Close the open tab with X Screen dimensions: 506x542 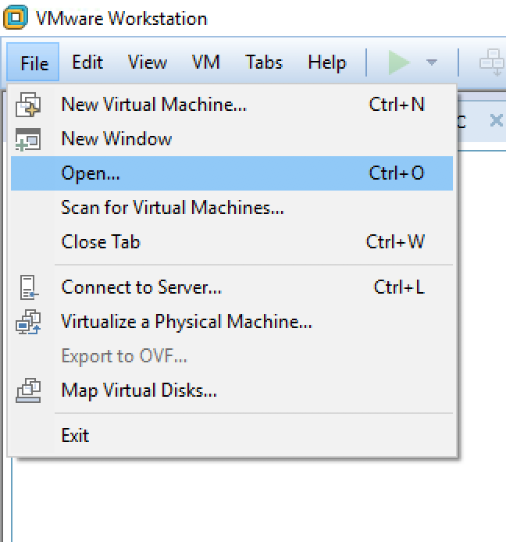coord(495,120)
